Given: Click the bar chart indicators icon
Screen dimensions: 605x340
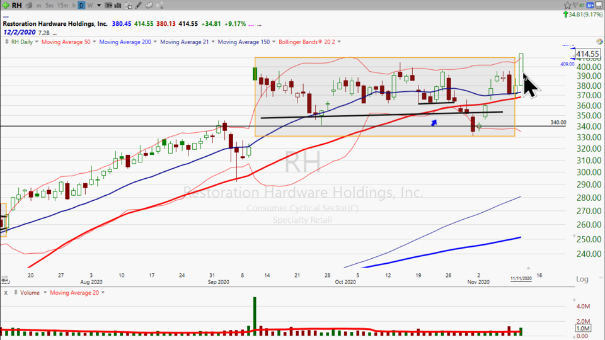Looking at the screenshot, I should tap(118, 6).
